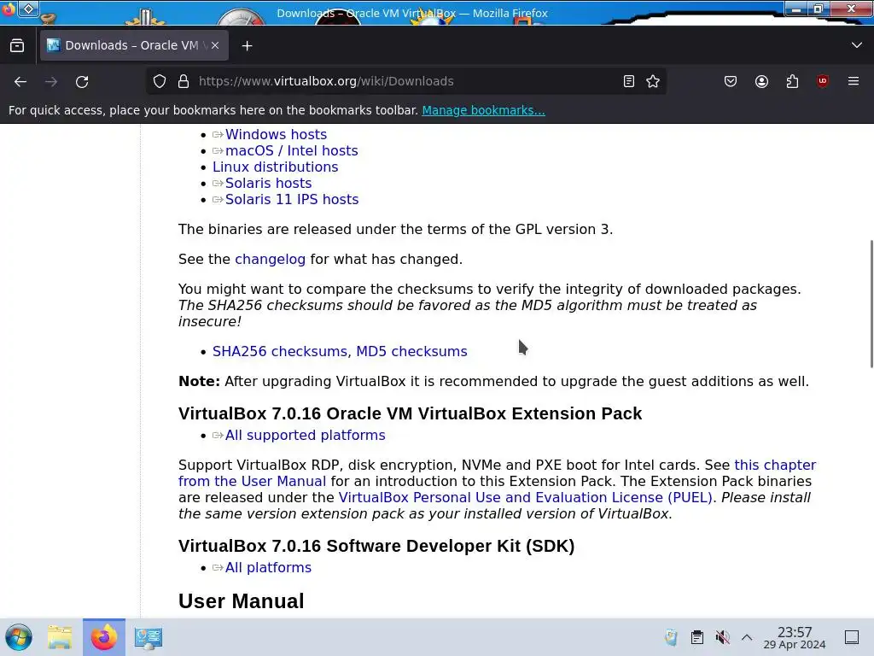The image size is (874, 656).
Task: Open the clock showing 23:57
Action: tap(795, 637)
